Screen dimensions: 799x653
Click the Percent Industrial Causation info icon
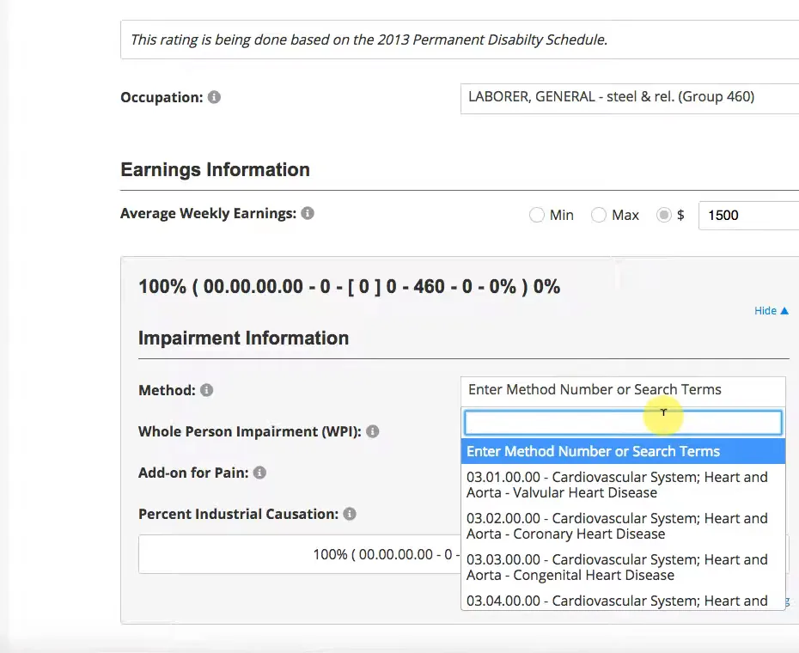coord(350,514)
